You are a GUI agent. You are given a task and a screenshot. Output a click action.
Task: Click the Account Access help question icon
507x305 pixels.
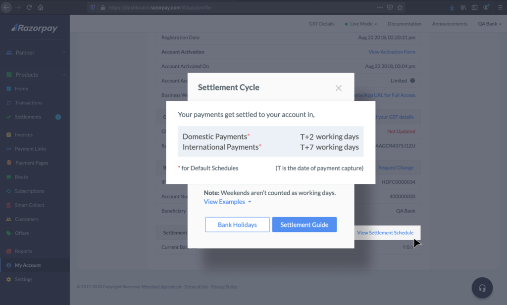412,81
